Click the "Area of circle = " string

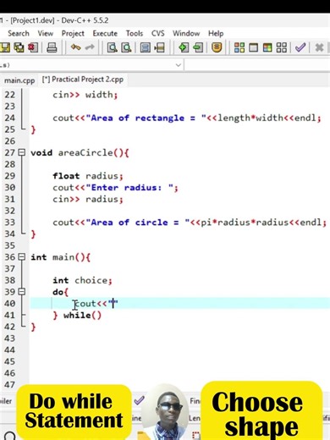[x=138, y=223]
